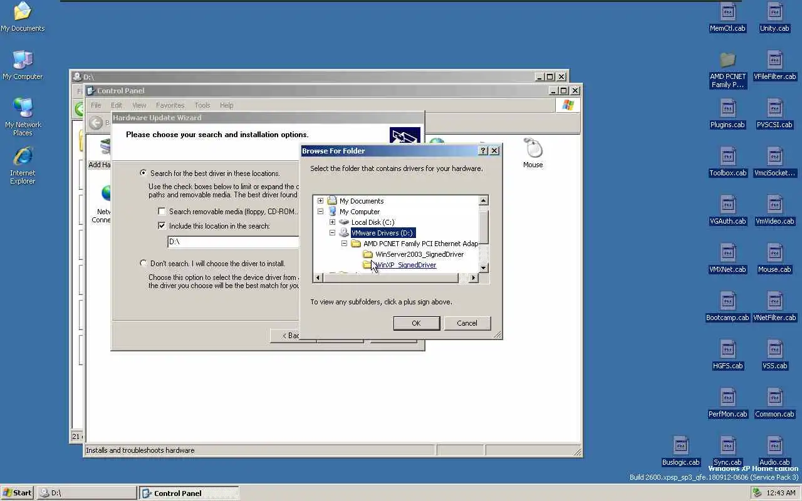Launch Internet Explorer from desktop
This screenshot has height=501, width=802.
pos(23,165)
